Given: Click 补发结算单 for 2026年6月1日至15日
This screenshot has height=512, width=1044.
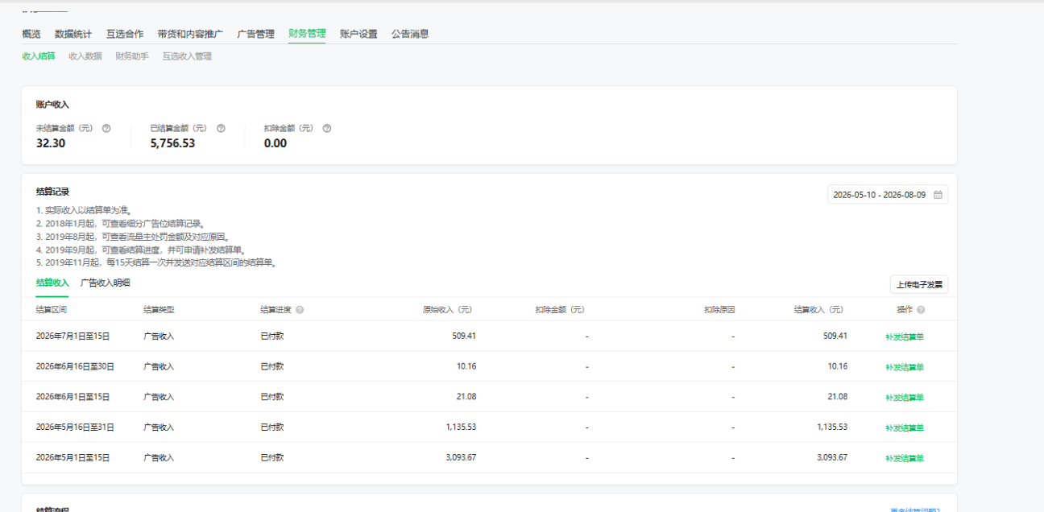Looking at the screenshot, I should 905,398.
